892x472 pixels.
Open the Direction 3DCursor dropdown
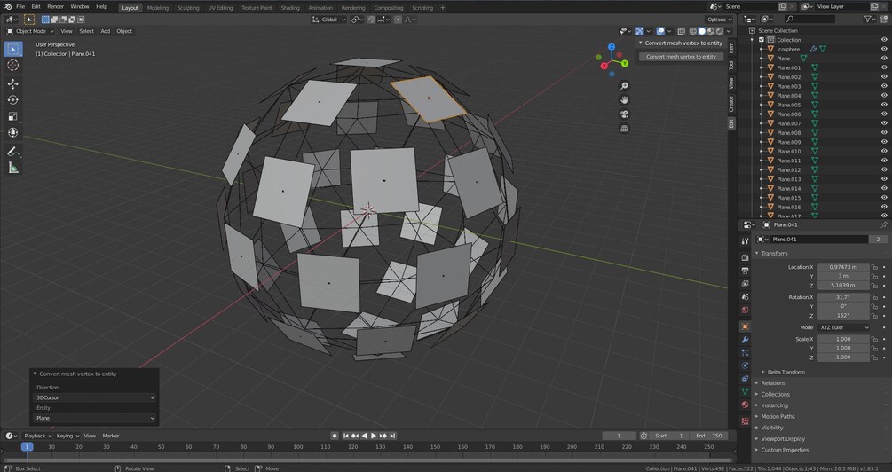click(x=94, y=398)
